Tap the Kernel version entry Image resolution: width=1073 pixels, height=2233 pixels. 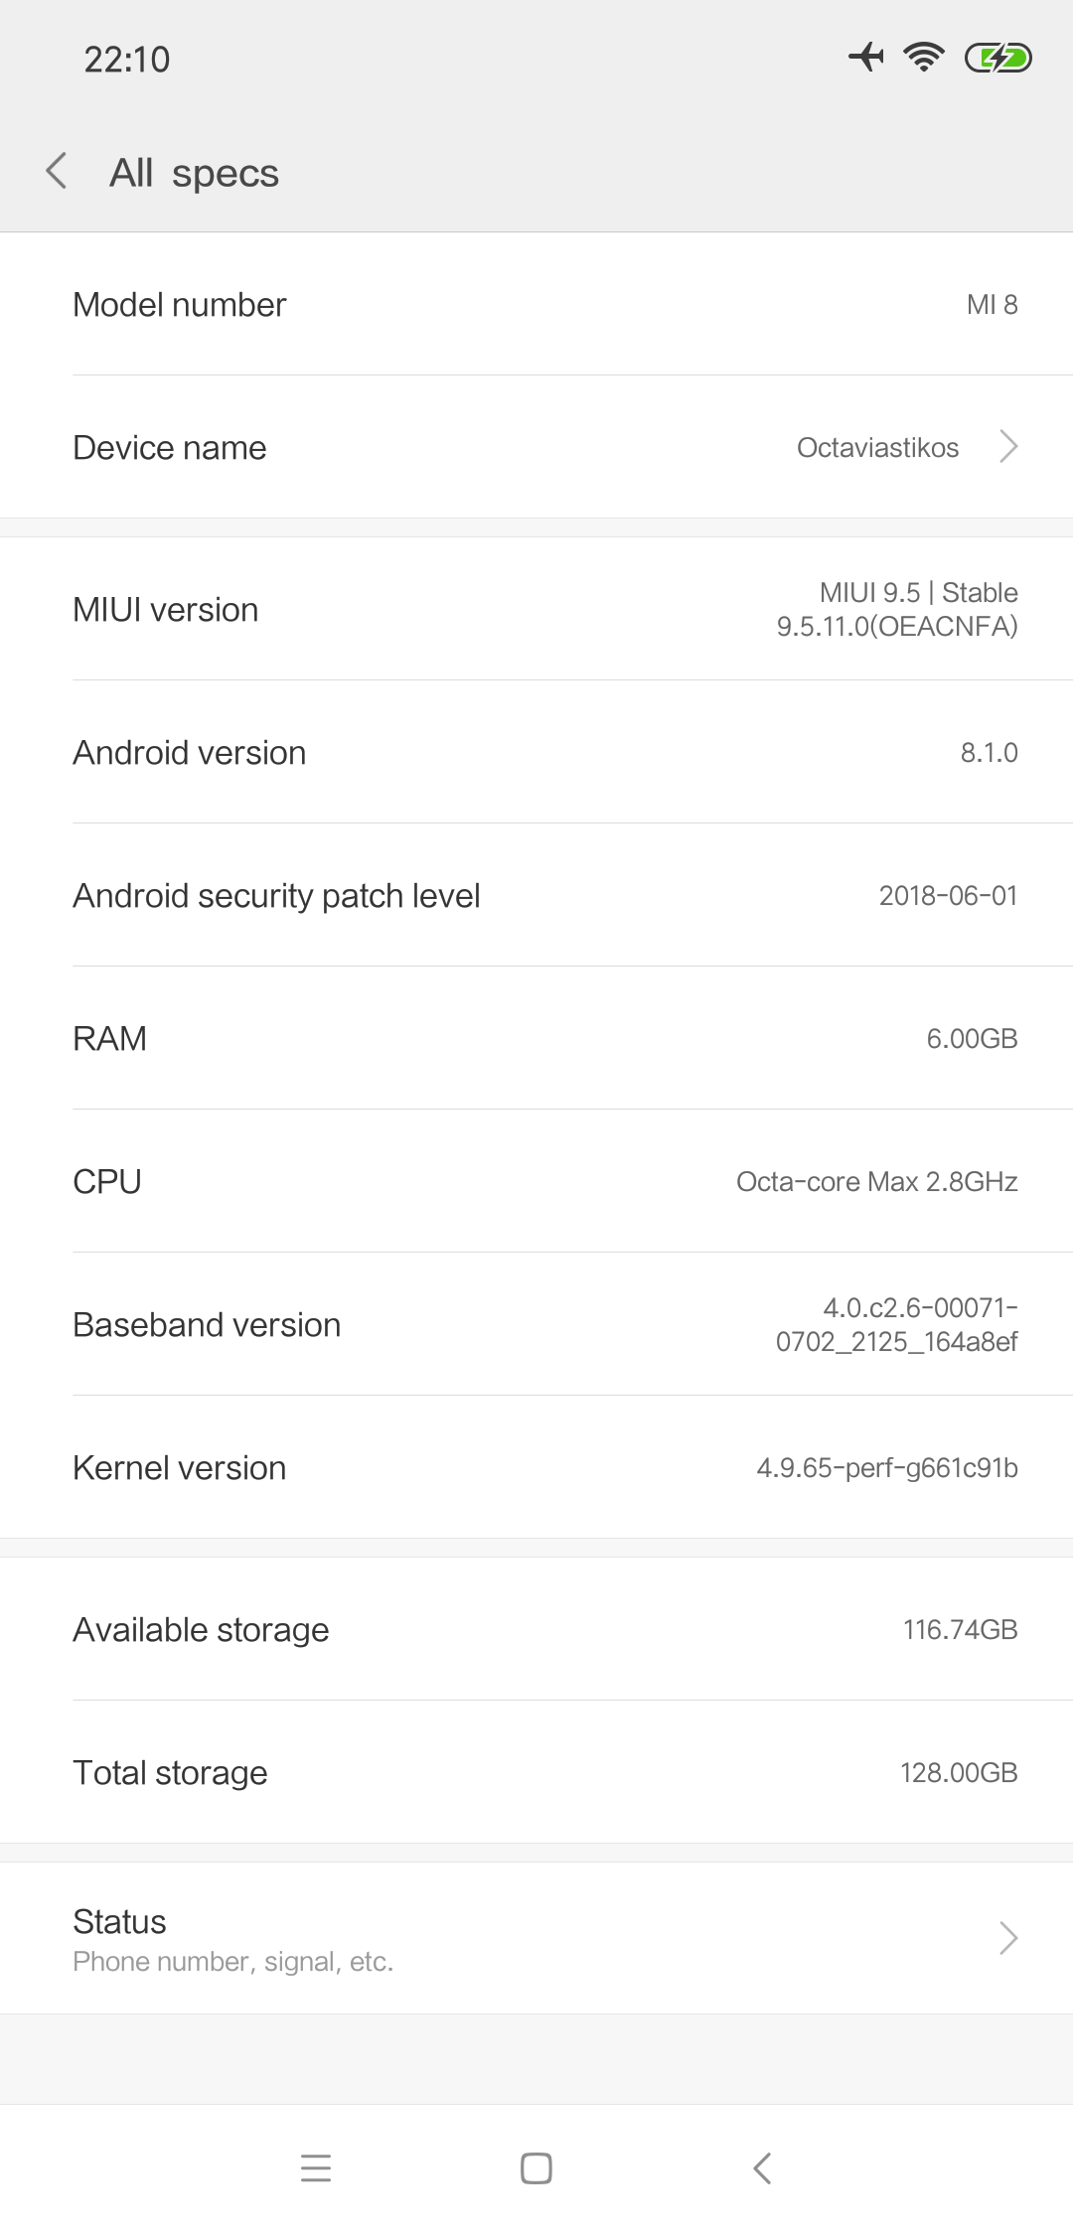[536, 1467]
